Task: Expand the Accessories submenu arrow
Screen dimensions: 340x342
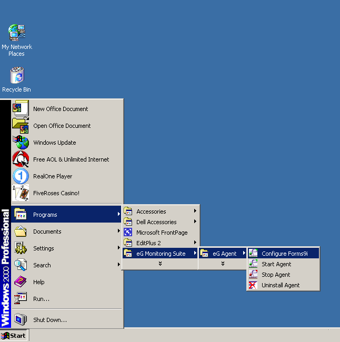Action: [195, 210]
